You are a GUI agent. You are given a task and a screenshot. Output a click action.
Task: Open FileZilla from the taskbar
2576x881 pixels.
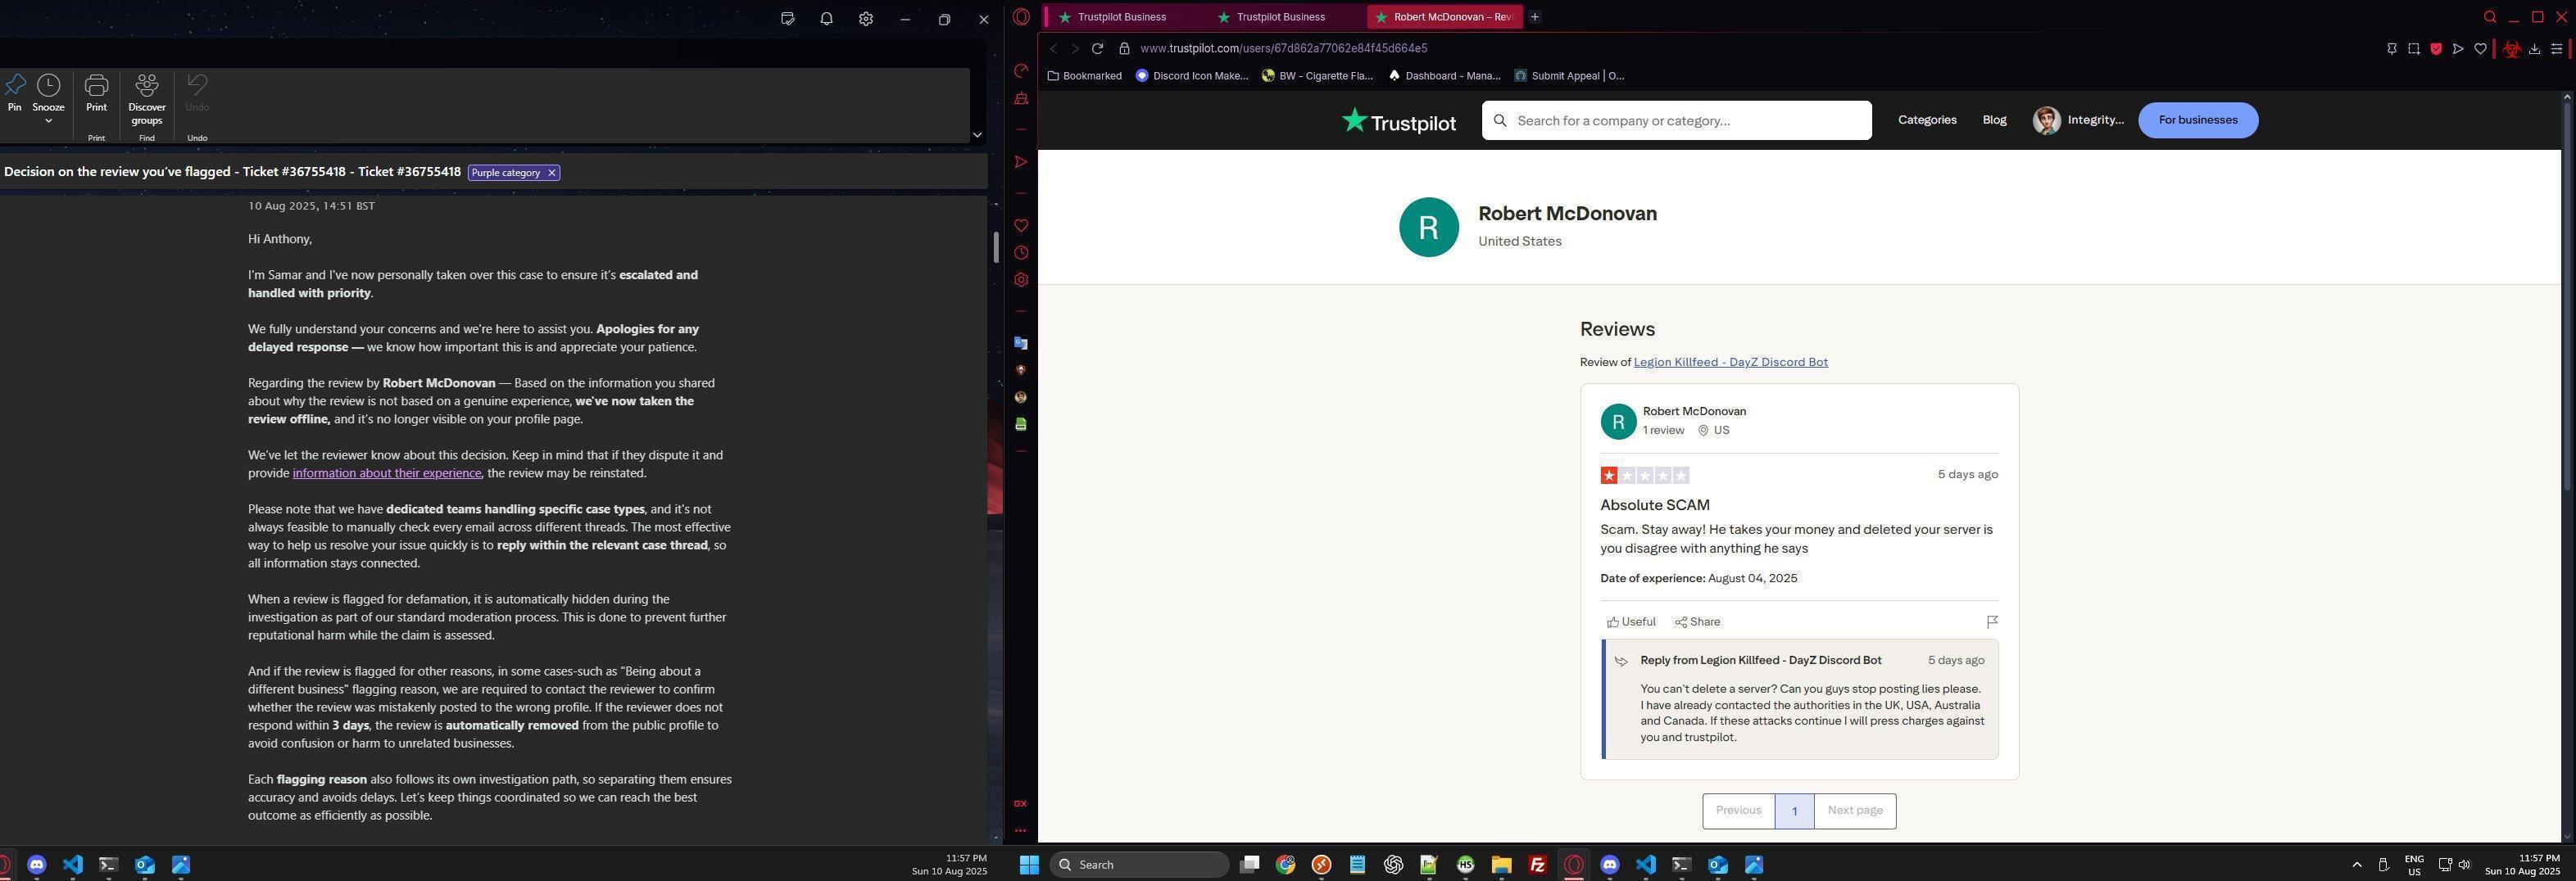point(1537,865)
